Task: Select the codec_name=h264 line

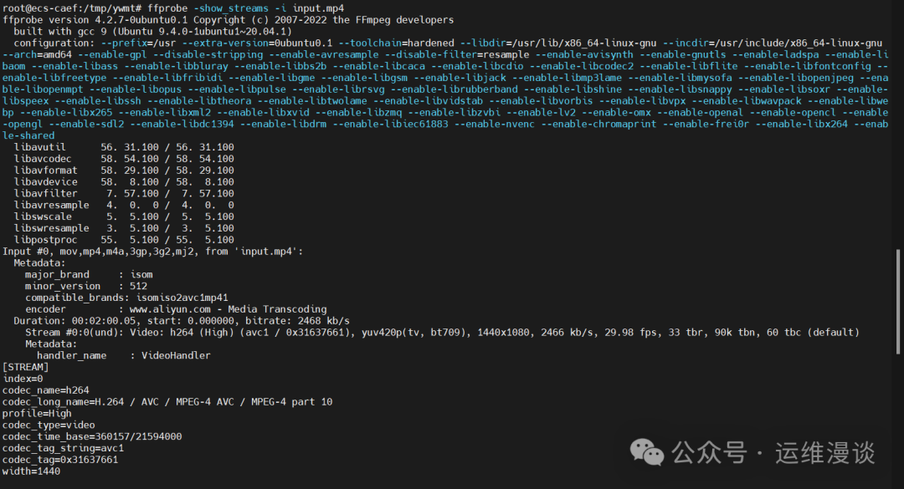Action: [46, 390]
